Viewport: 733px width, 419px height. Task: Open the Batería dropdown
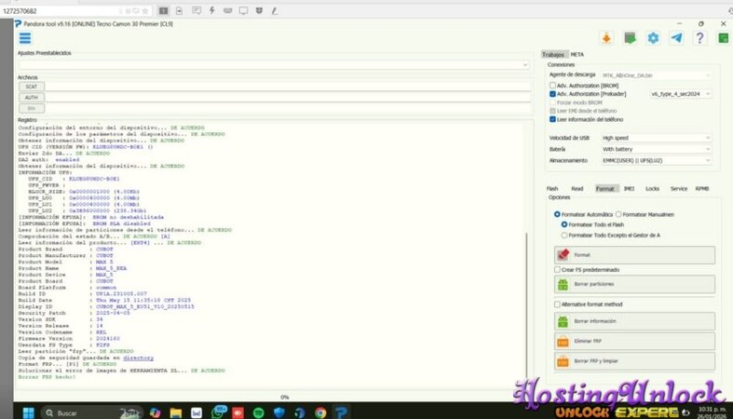(657, 149)
